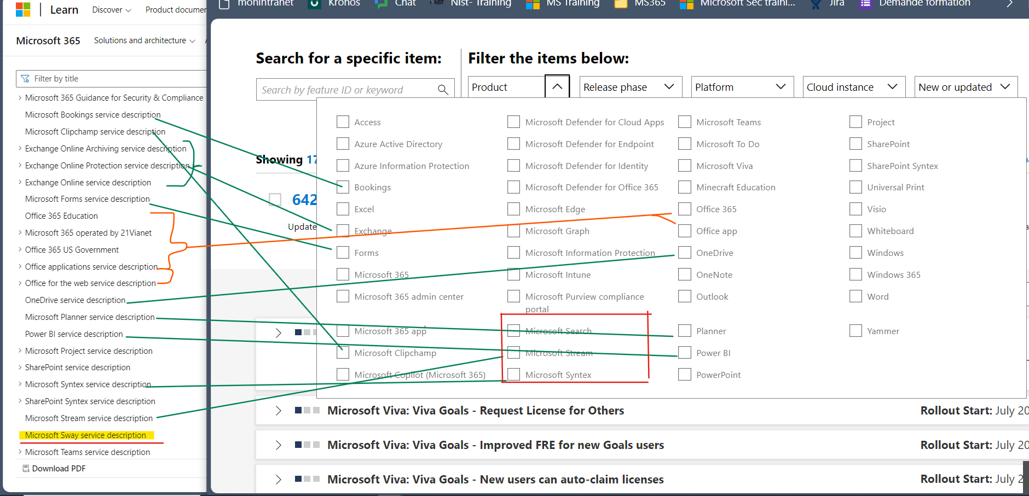This screenshot has height=496, width=1029.
Task: Open the monIntranet bookmark
Action: coord(256,3)
